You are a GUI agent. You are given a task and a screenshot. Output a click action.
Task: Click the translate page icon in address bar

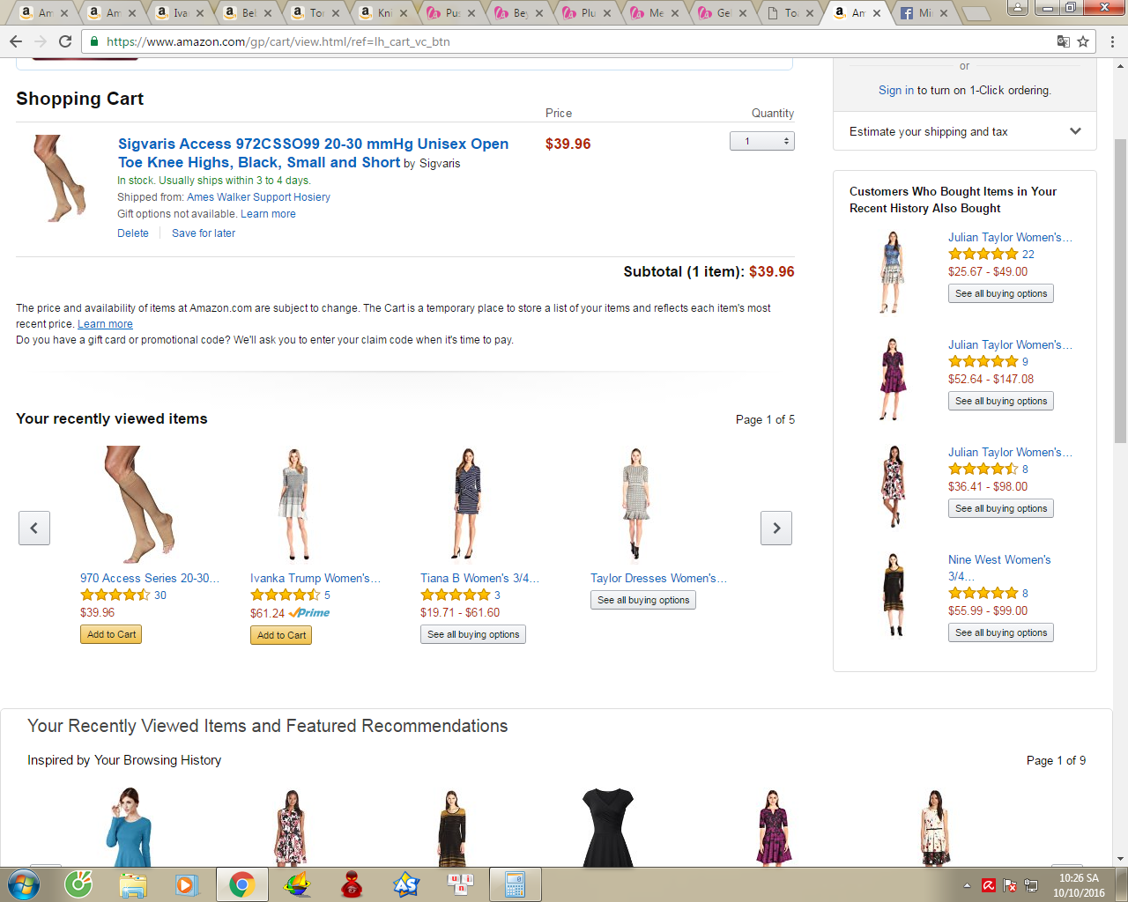point(1064,41)
